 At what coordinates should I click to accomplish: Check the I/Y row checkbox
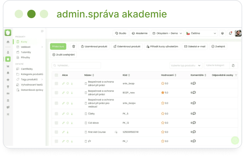click(57, 141)
